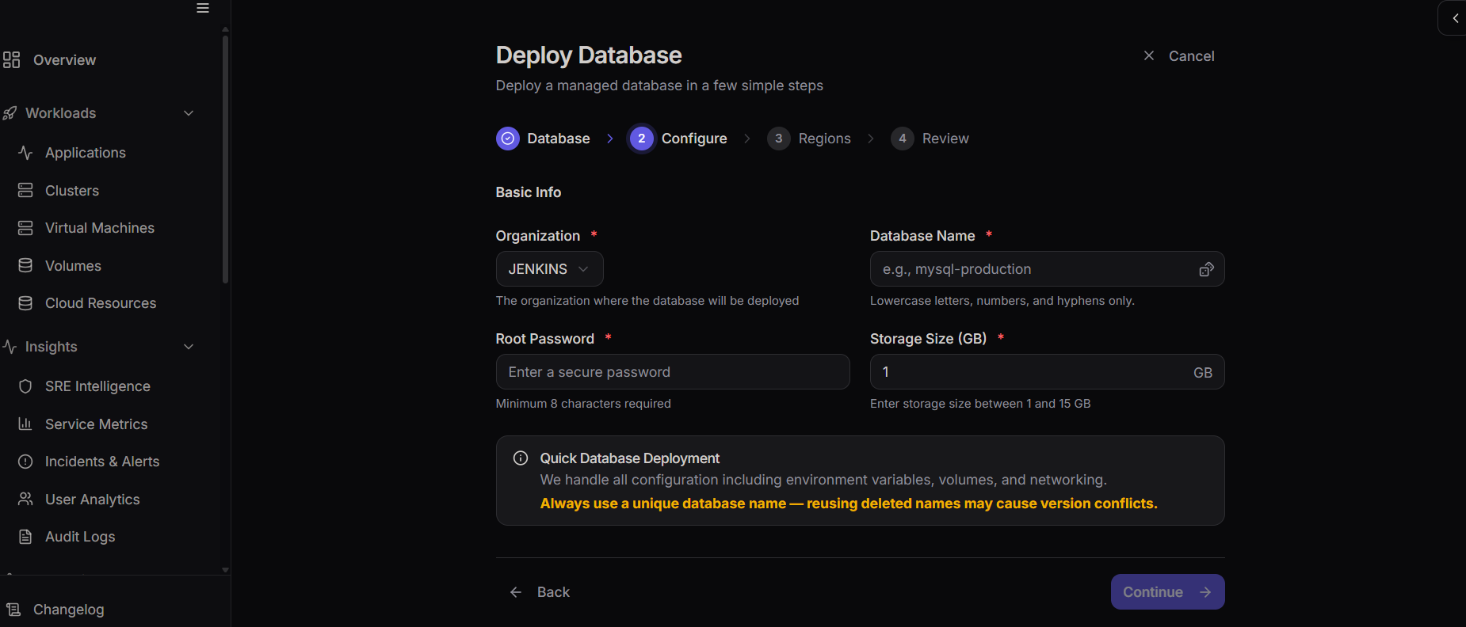The image size is (1466, 627).
Task: Click the Service Metrics chart icon
Action: 25,424
